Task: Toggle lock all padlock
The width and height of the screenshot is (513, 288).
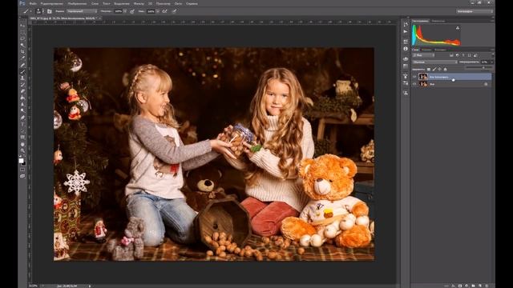Action: [446, 70]
